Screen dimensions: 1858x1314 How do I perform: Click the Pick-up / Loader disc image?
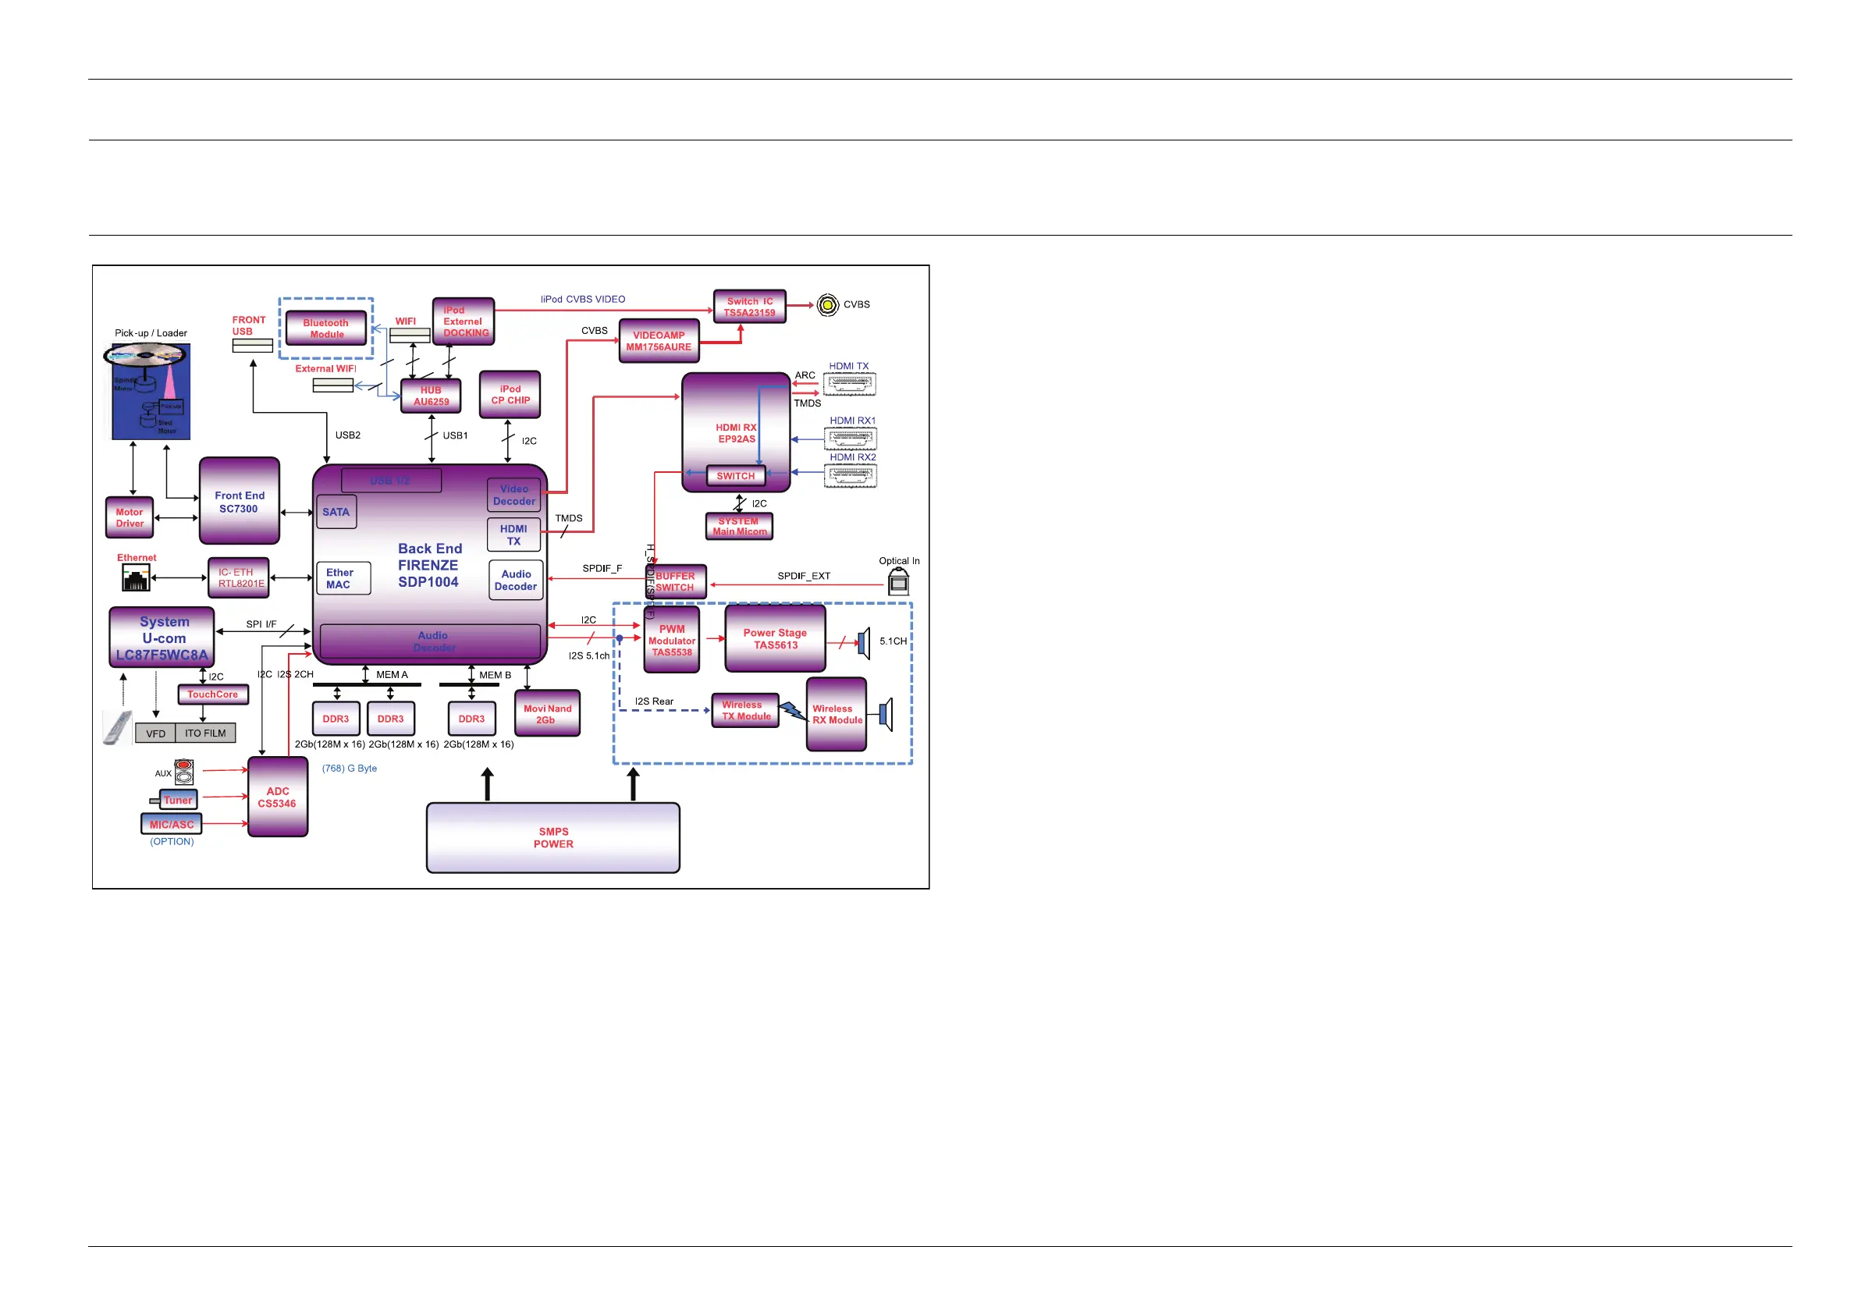click(150, 391)
